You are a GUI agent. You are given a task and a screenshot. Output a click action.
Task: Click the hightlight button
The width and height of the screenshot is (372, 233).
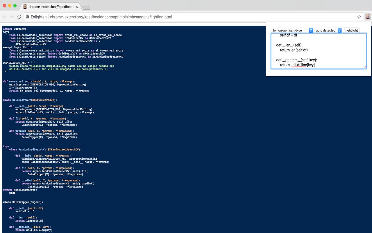(351, 30)
